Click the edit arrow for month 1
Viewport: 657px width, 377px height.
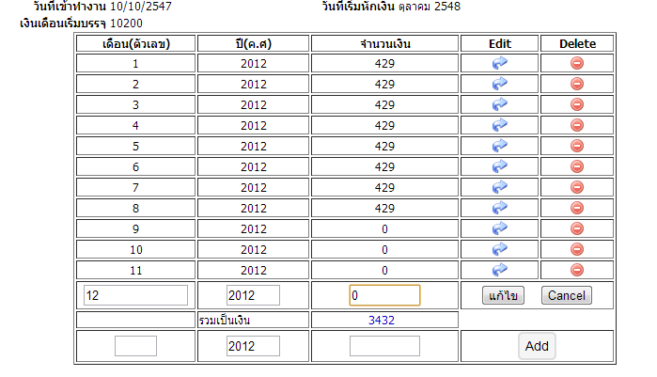click(499, 63)
